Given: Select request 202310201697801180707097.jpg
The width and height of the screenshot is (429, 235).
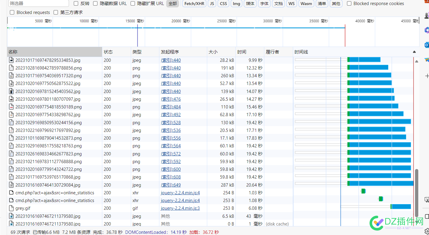Looking at the screenshot, I should 48,99.
